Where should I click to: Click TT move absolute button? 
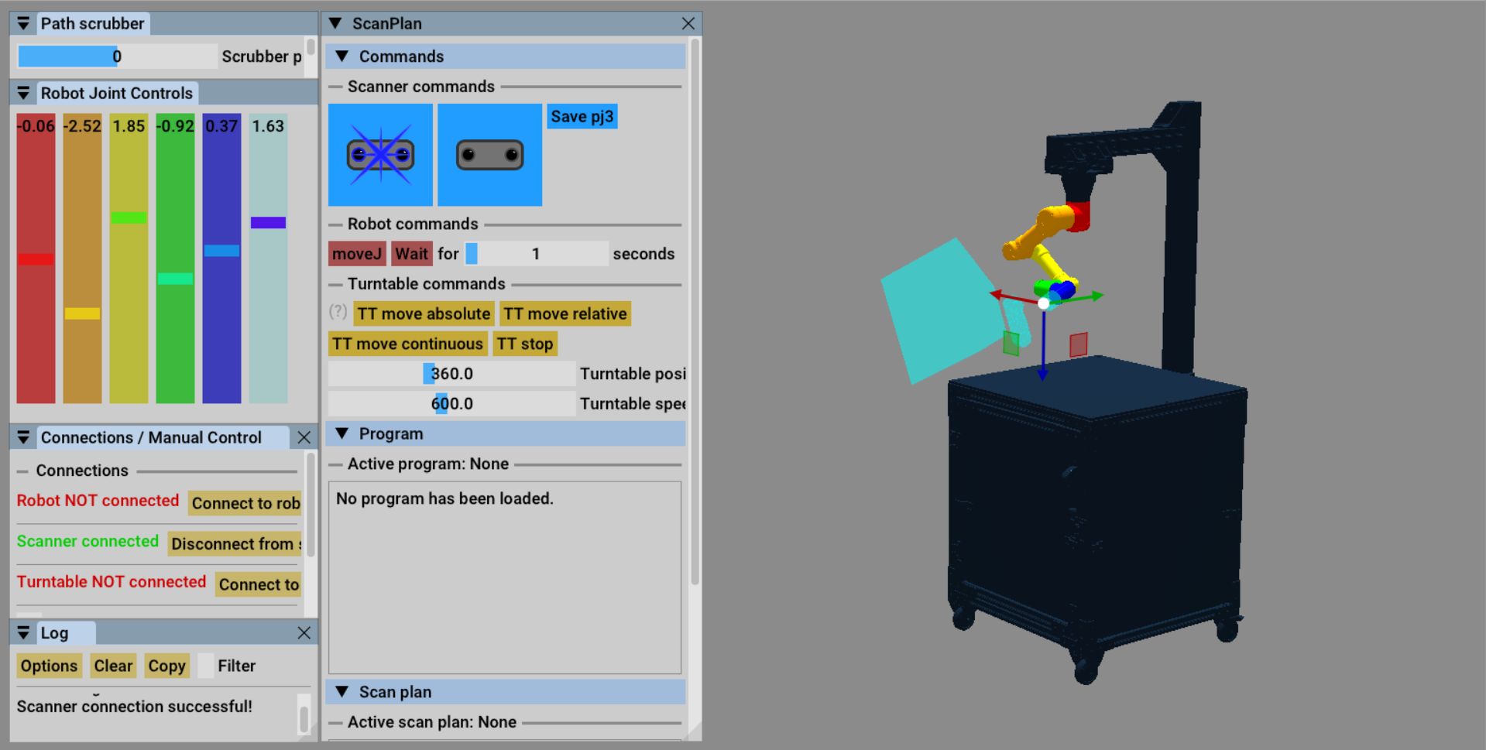tap(424, 313)
